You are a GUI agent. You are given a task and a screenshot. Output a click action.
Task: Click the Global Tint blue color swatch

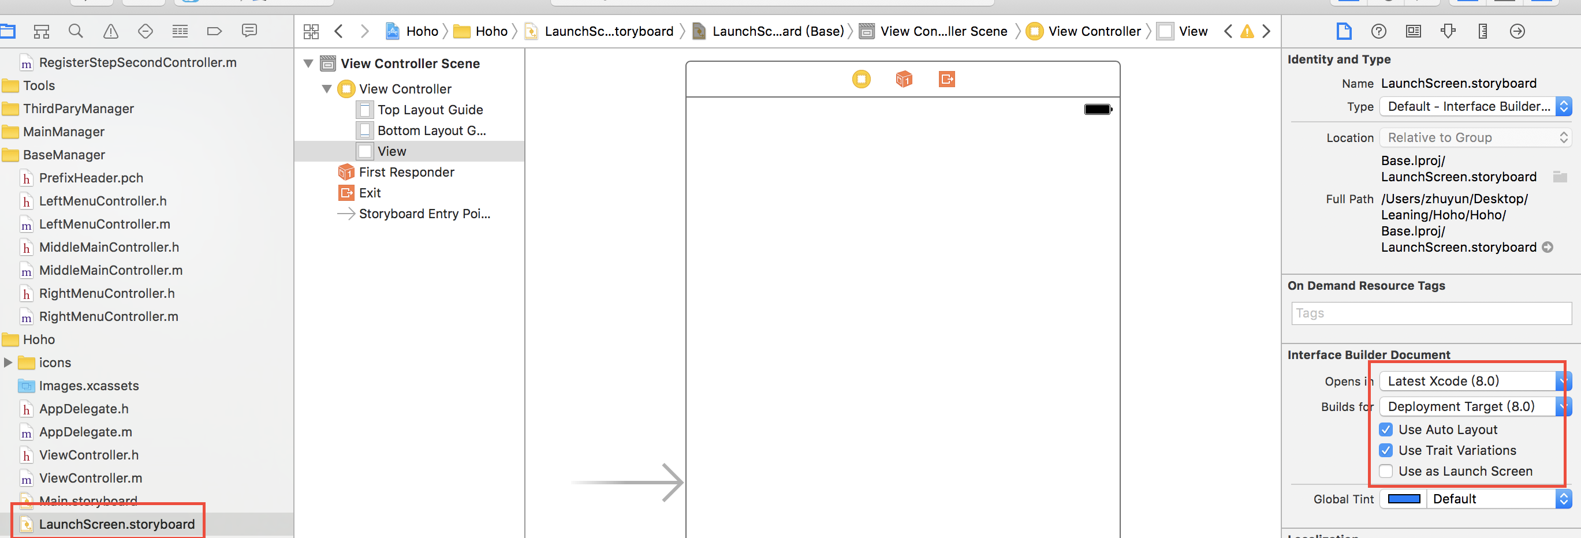[x=1404, y=499]
